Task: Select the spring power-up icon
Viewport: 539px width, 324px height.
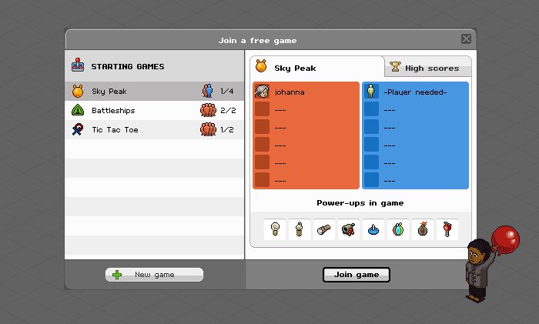Action: coord(300,229)
